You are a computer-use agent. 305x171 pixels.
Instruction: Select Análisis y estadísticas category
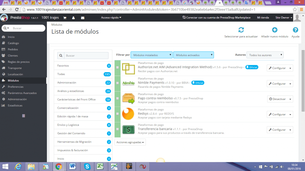pyautogui.click(x=83, y=91)
